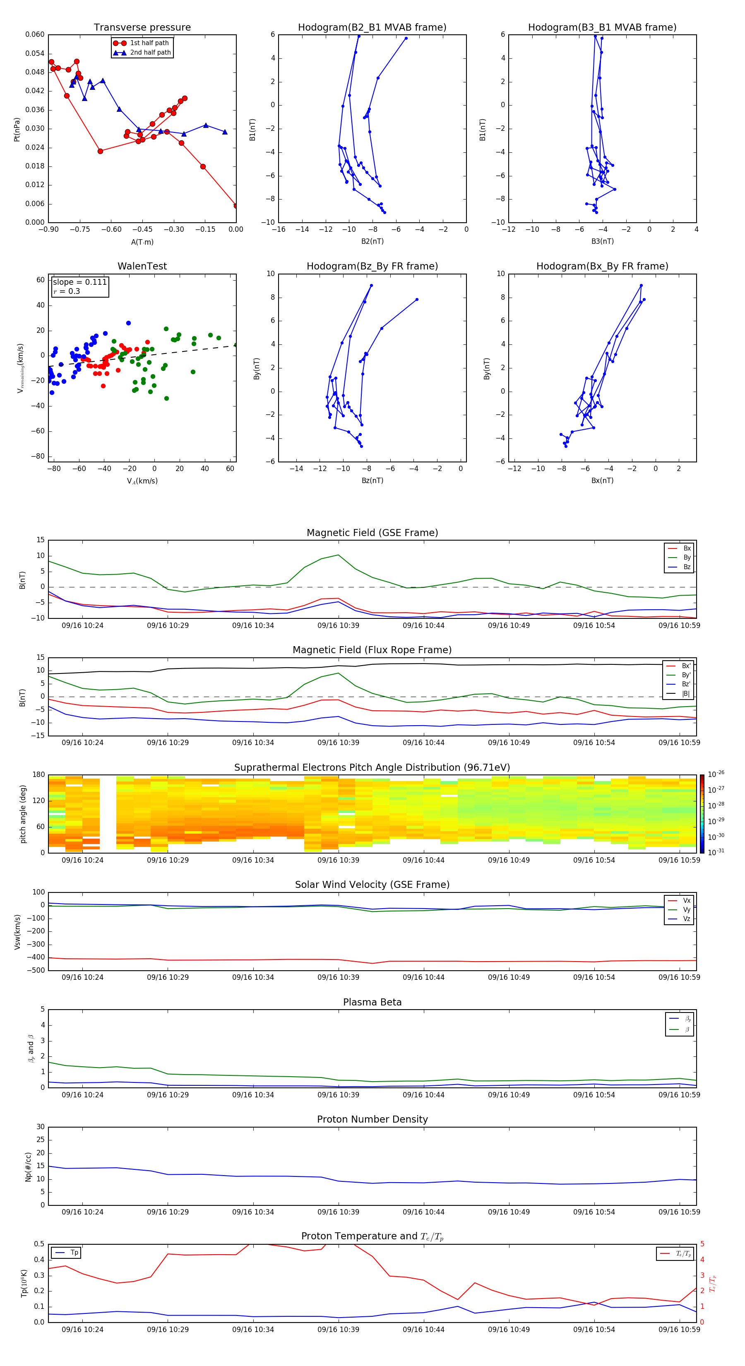Click the Suprathermal Electrons Pitch Angle Distribution title
Image resolution: width=745 pixels, height=1366 pixels.
point(372,768)
